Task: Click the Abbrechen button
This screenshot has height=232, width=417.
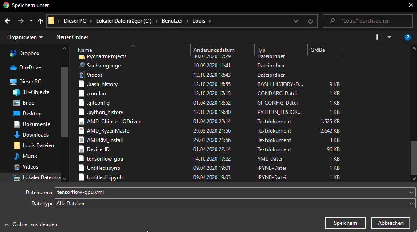Action: click(x=391, y=223)
